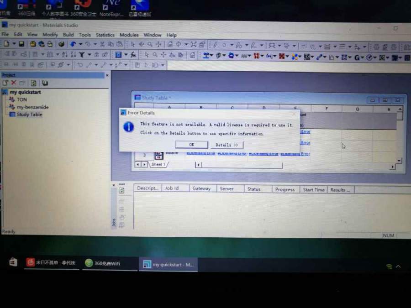Click the red X delete icon in Project panel
The image size is (411, 308).
pyautogui.click(x=14, y=83)
